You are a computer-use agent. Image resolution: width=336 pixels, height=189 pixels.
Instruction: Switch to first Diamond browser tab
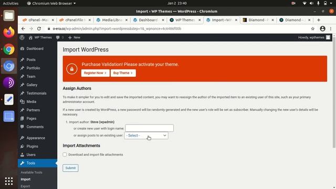[258, 20]
